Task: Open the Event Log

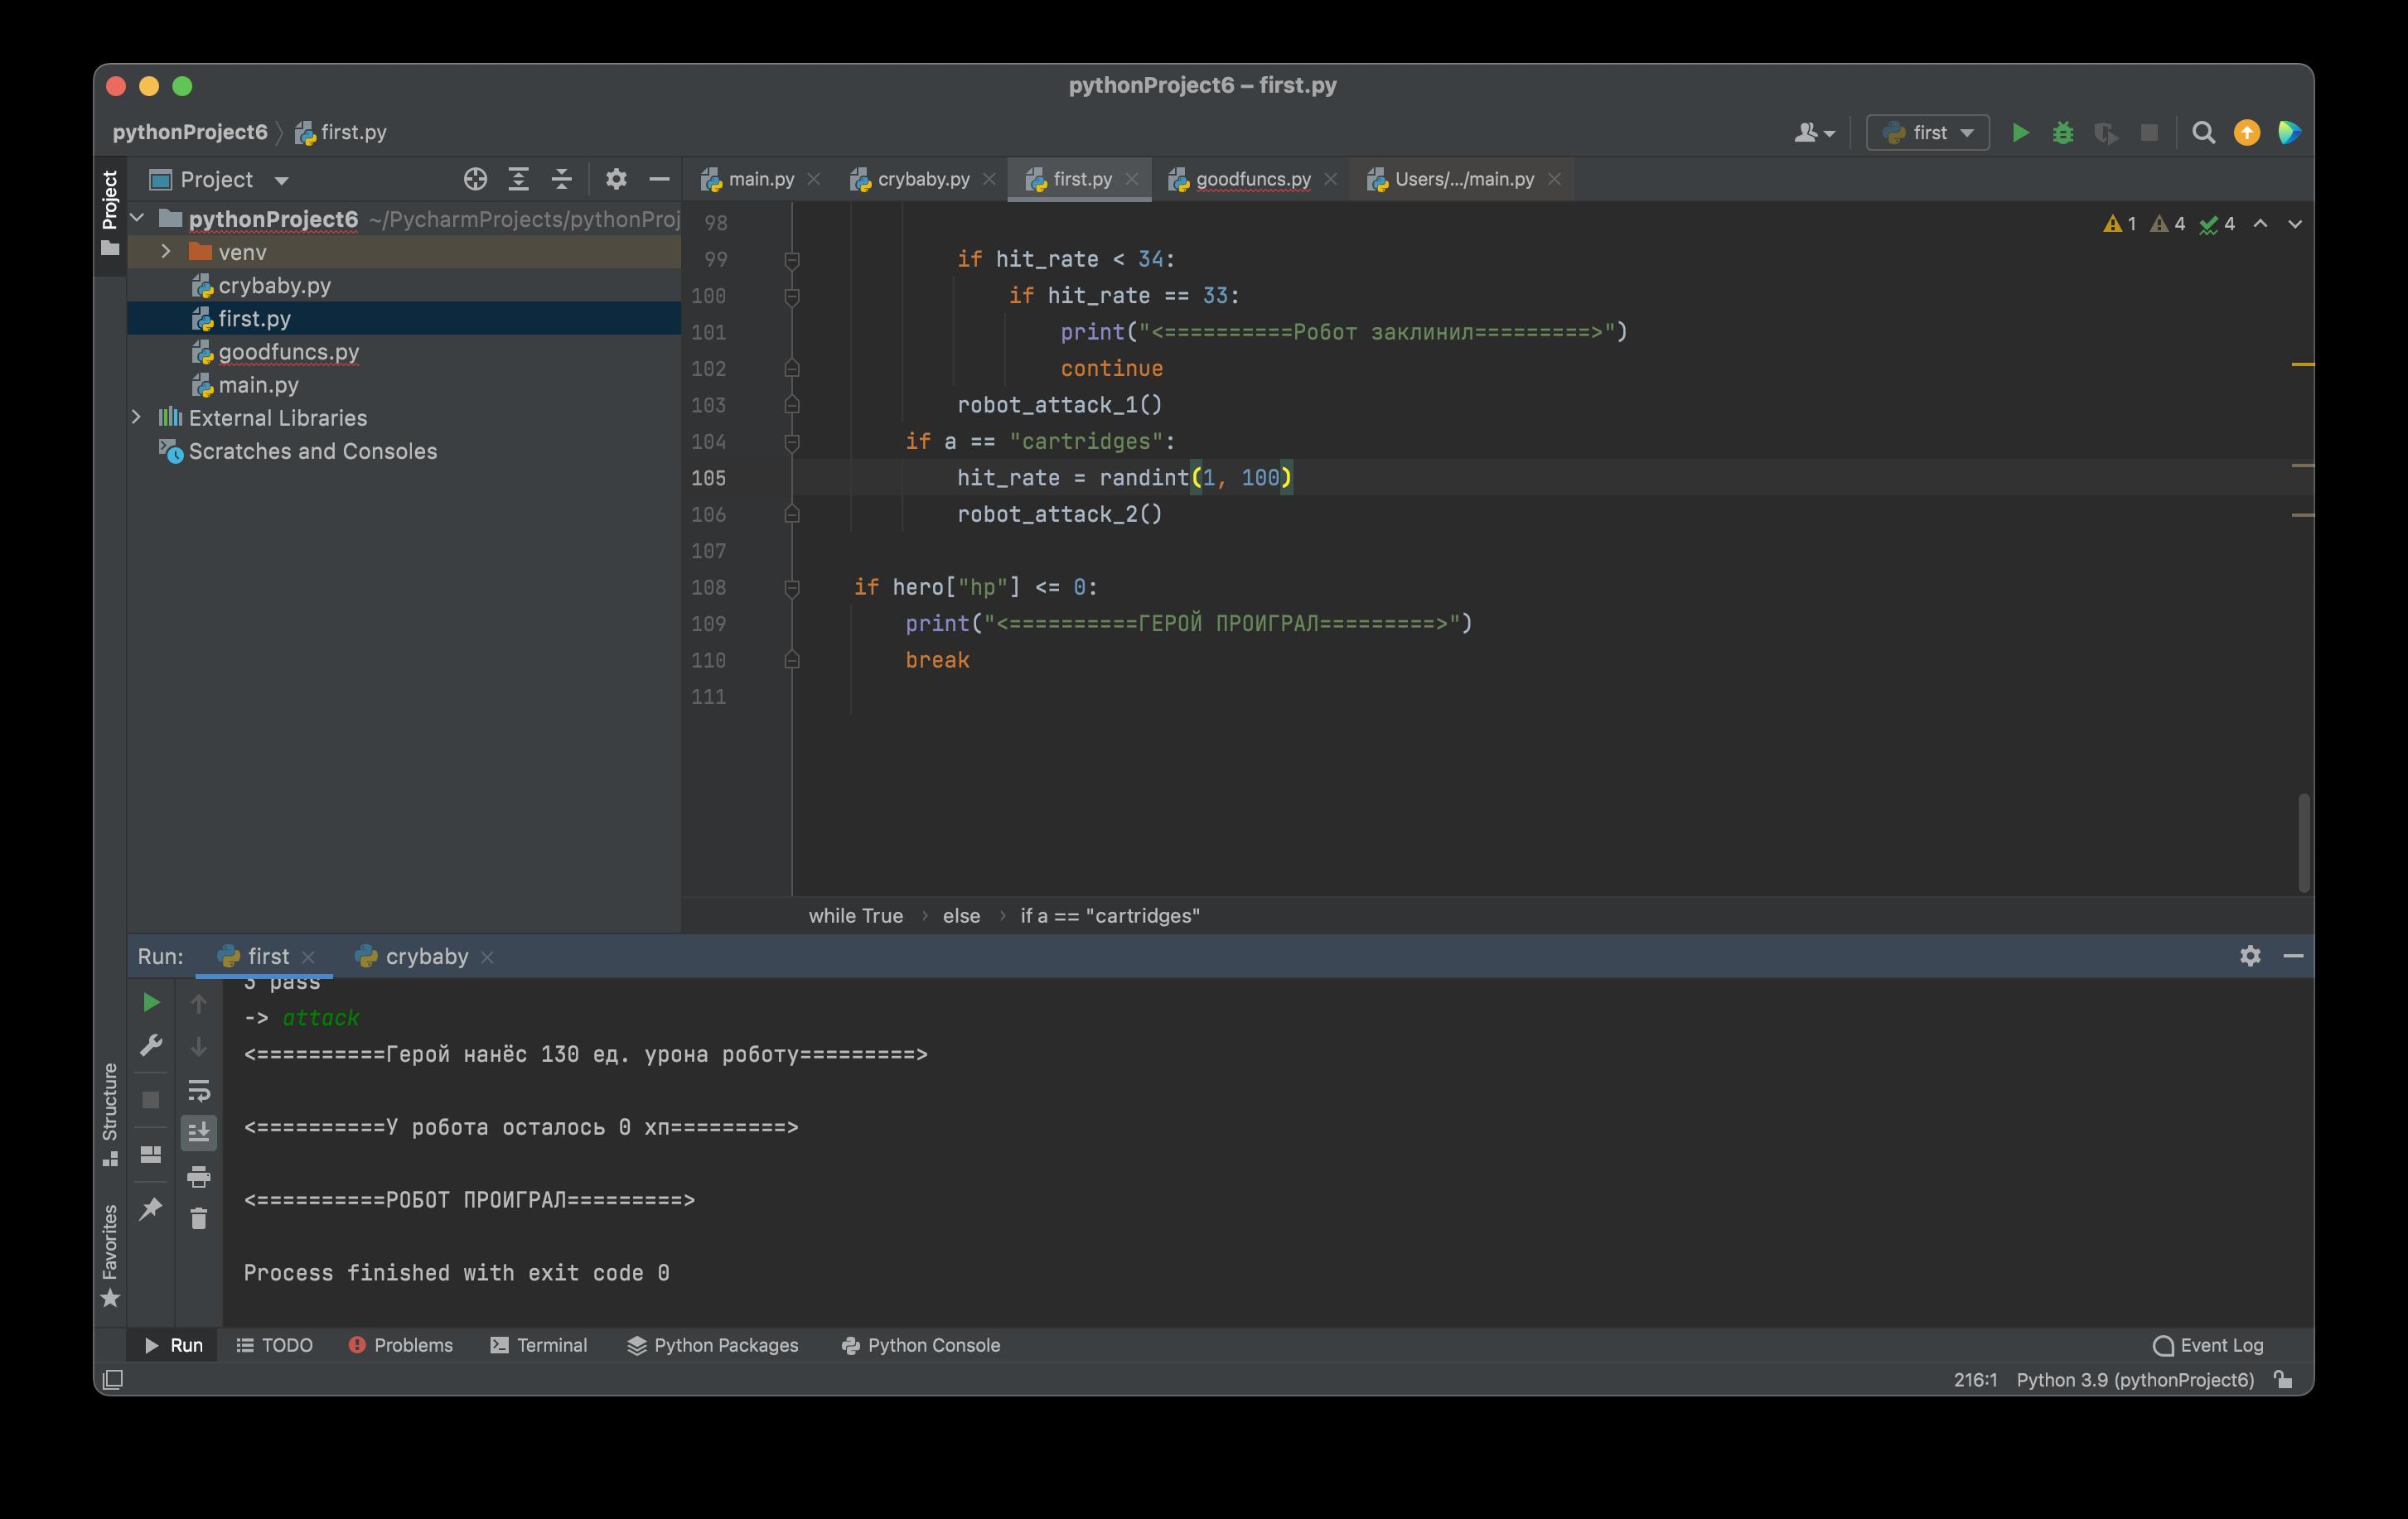Action: click(x=2208, y=1345)
